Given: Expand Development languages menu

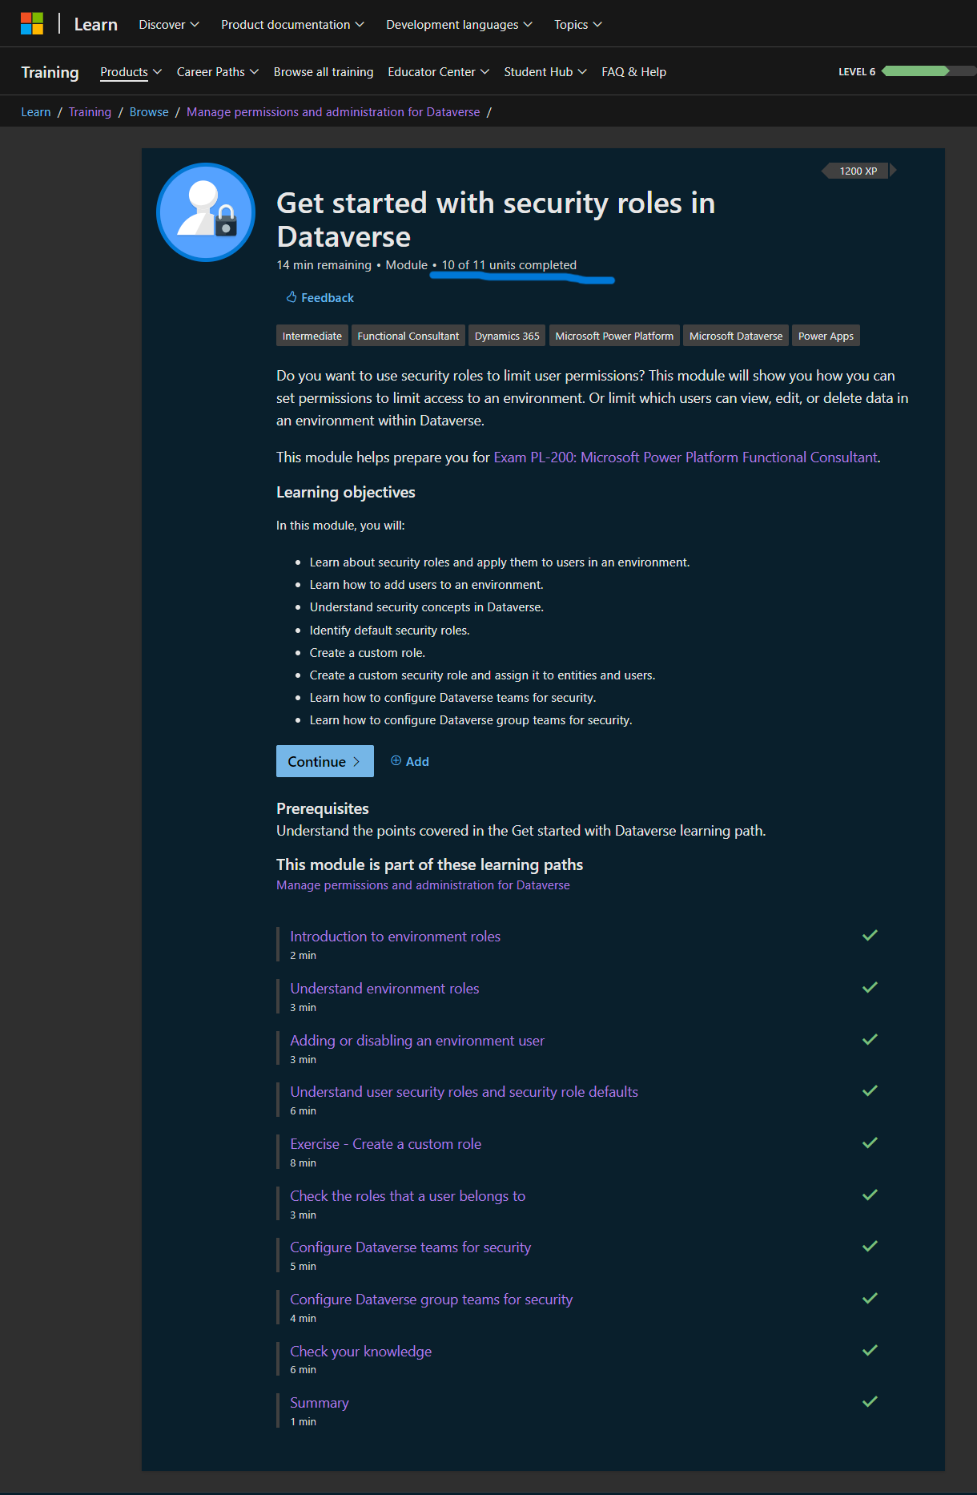Looking at the screenshot, I should click(460, 25).
